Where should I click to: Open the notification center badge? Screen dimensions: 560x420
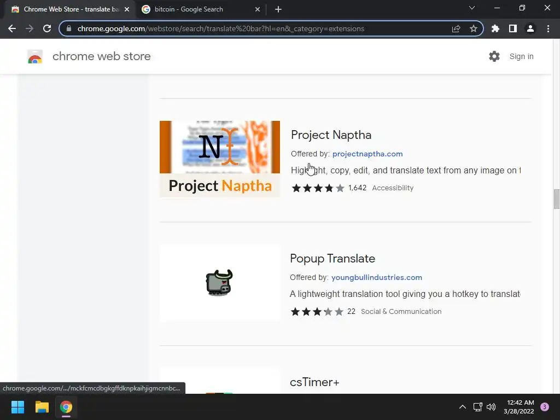545,407
